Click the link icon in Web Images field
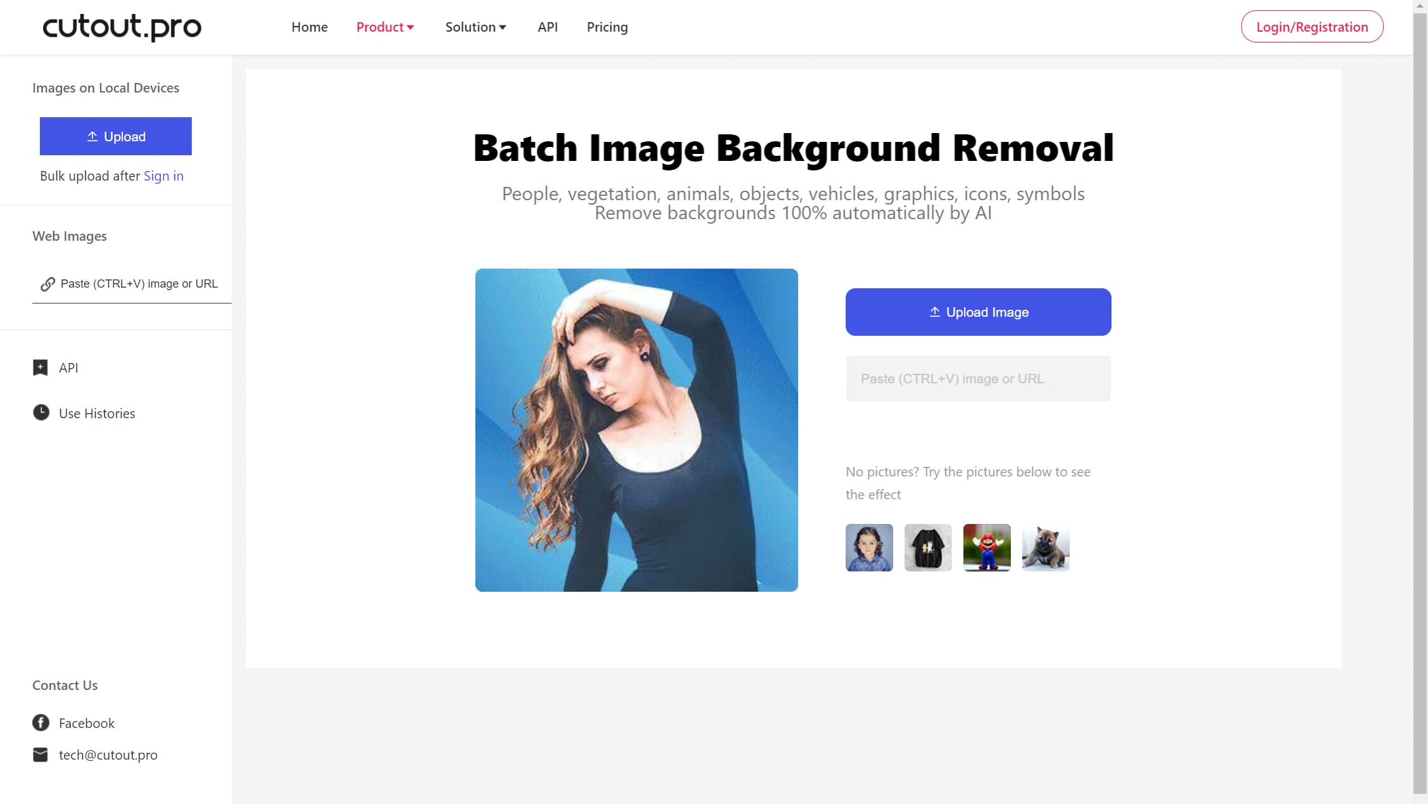The width and height of the screenshot is (1428, 804). coord(46,283)
